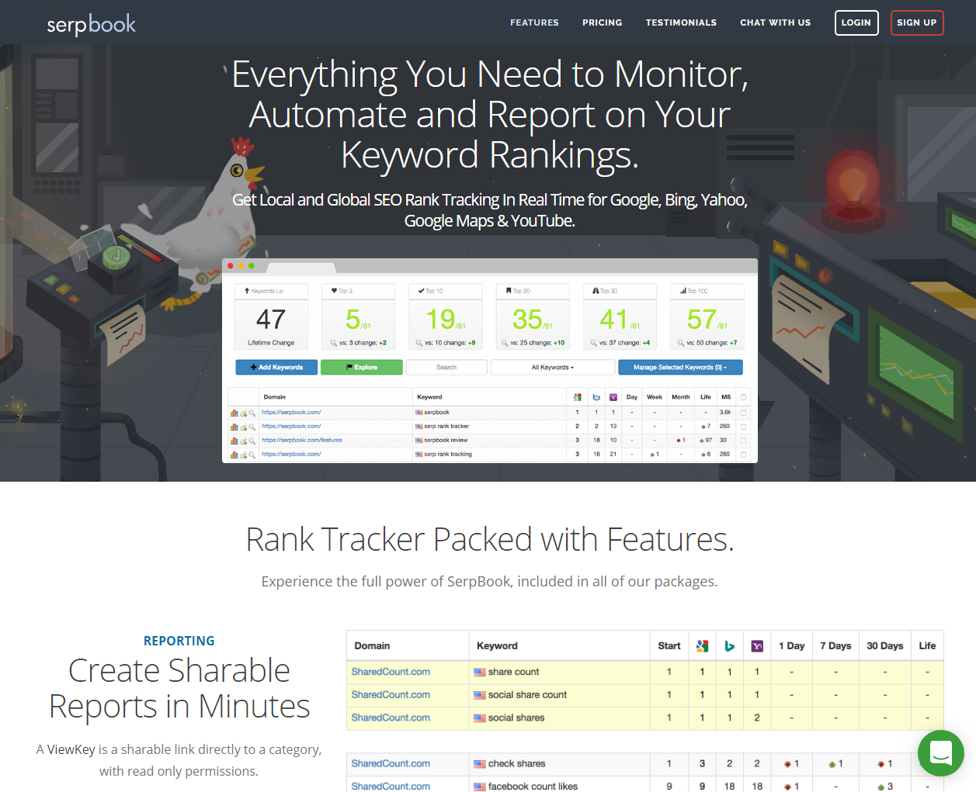The height and width of the screenshot is (792, 976).
Task: Click the https://serpbook.com/features link
Action: (302, 440)
